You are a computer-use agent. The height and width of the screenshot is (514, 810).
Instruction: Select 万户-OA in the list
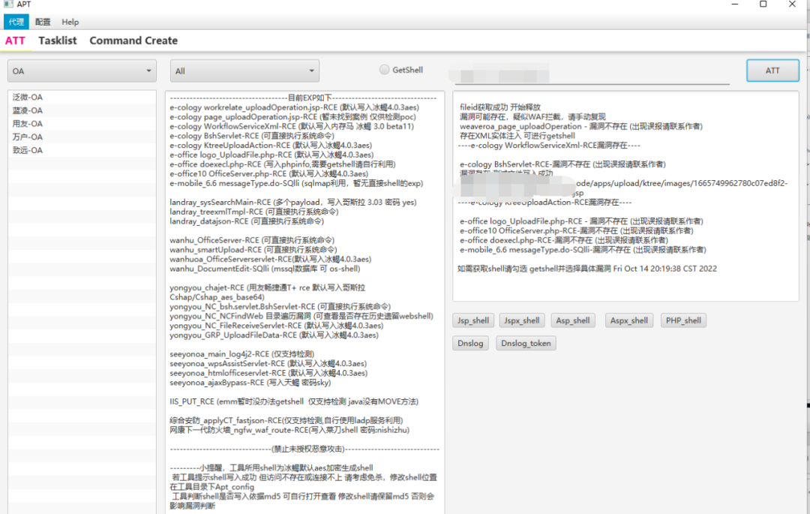[x=82, y=137]
